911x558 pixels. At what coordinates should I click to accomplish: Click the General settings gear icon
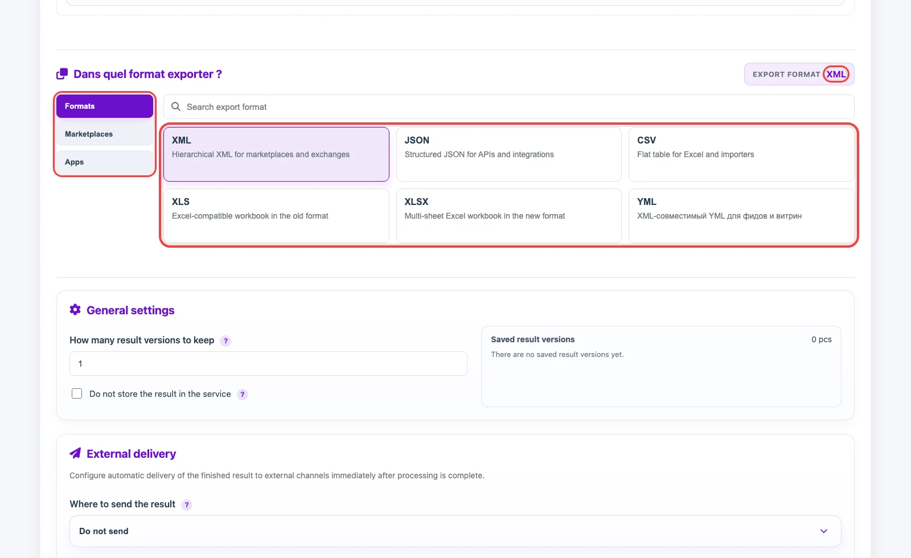[x=75, y=310]
